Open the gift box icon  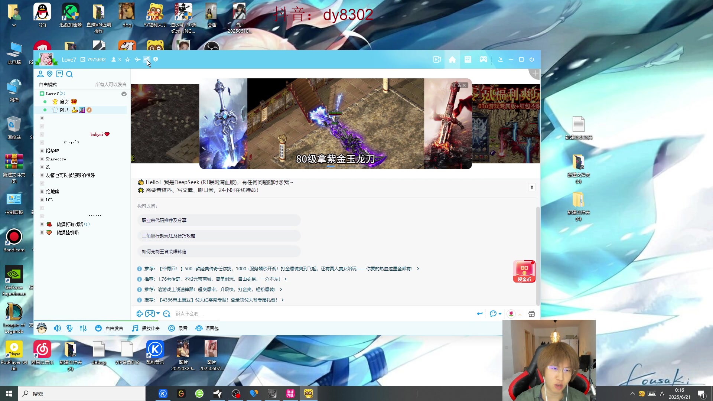(532, 314)
